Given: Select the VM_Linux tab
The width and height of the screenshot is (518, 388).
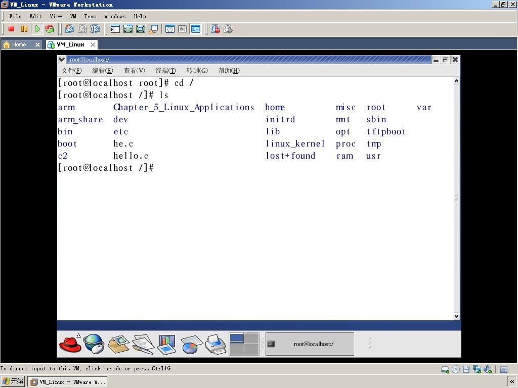Looking at the screenshot, I should [x=70, y=44].
